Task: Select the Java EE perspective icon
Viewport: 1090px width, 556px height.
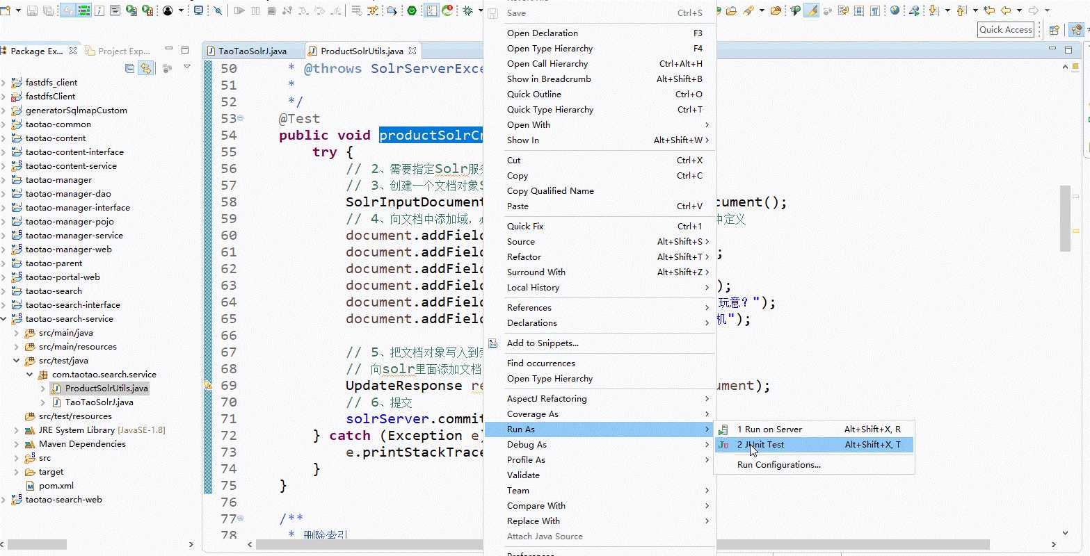Action: (1076, 30)
